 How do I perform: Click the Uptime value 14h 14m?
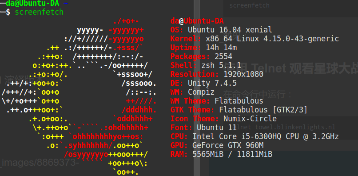(x=221, y=48)
